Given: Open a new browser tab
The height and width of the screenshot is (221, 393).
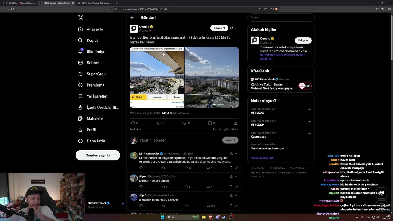Looking at the screenshot, I should [116, 3].
